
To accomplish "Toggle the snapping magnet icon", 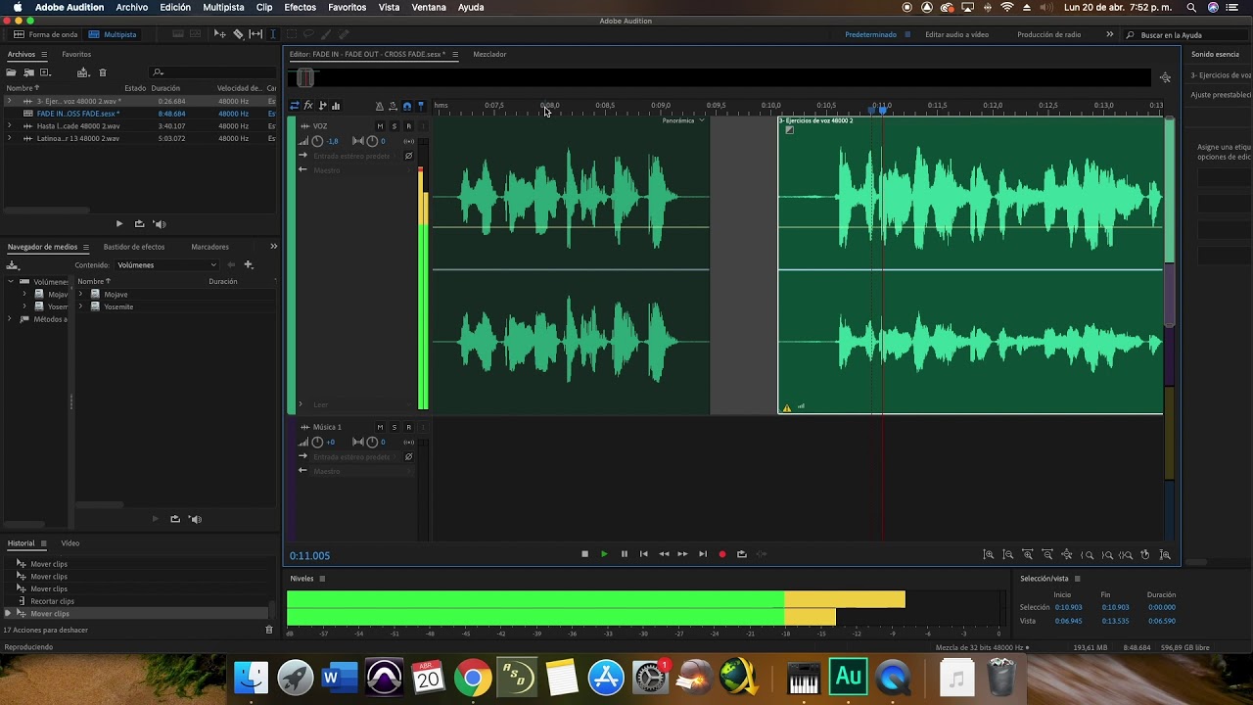I will click(x=407, y=106).
